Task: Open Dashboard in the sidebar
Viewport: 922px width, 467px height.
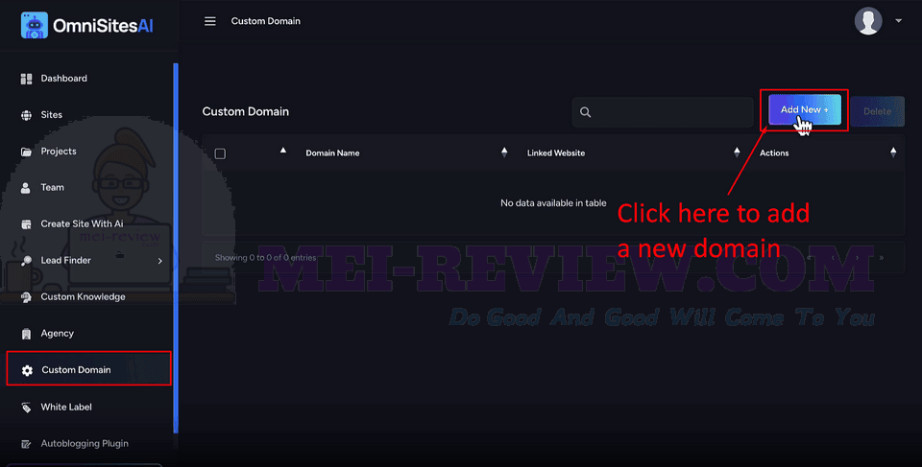Action: (63, 78)
